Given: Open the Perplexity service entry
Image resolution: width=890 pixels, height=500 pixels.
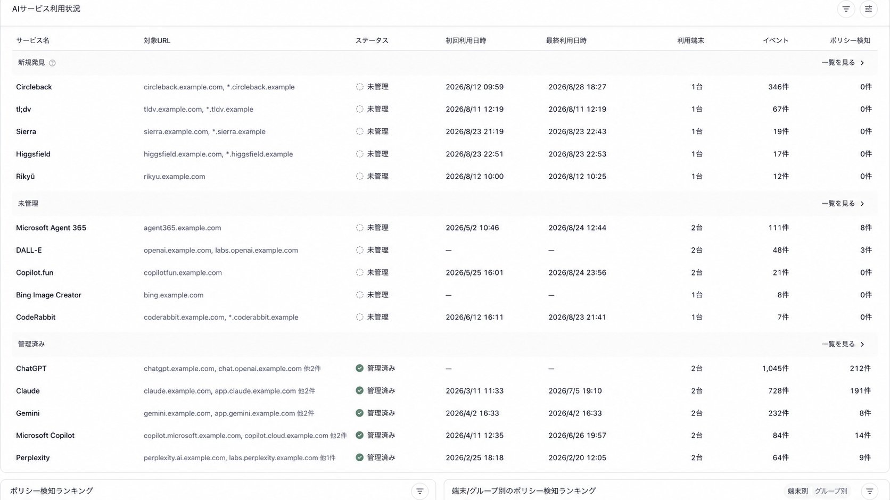Looking at the screenshot, I should point(33,457).
